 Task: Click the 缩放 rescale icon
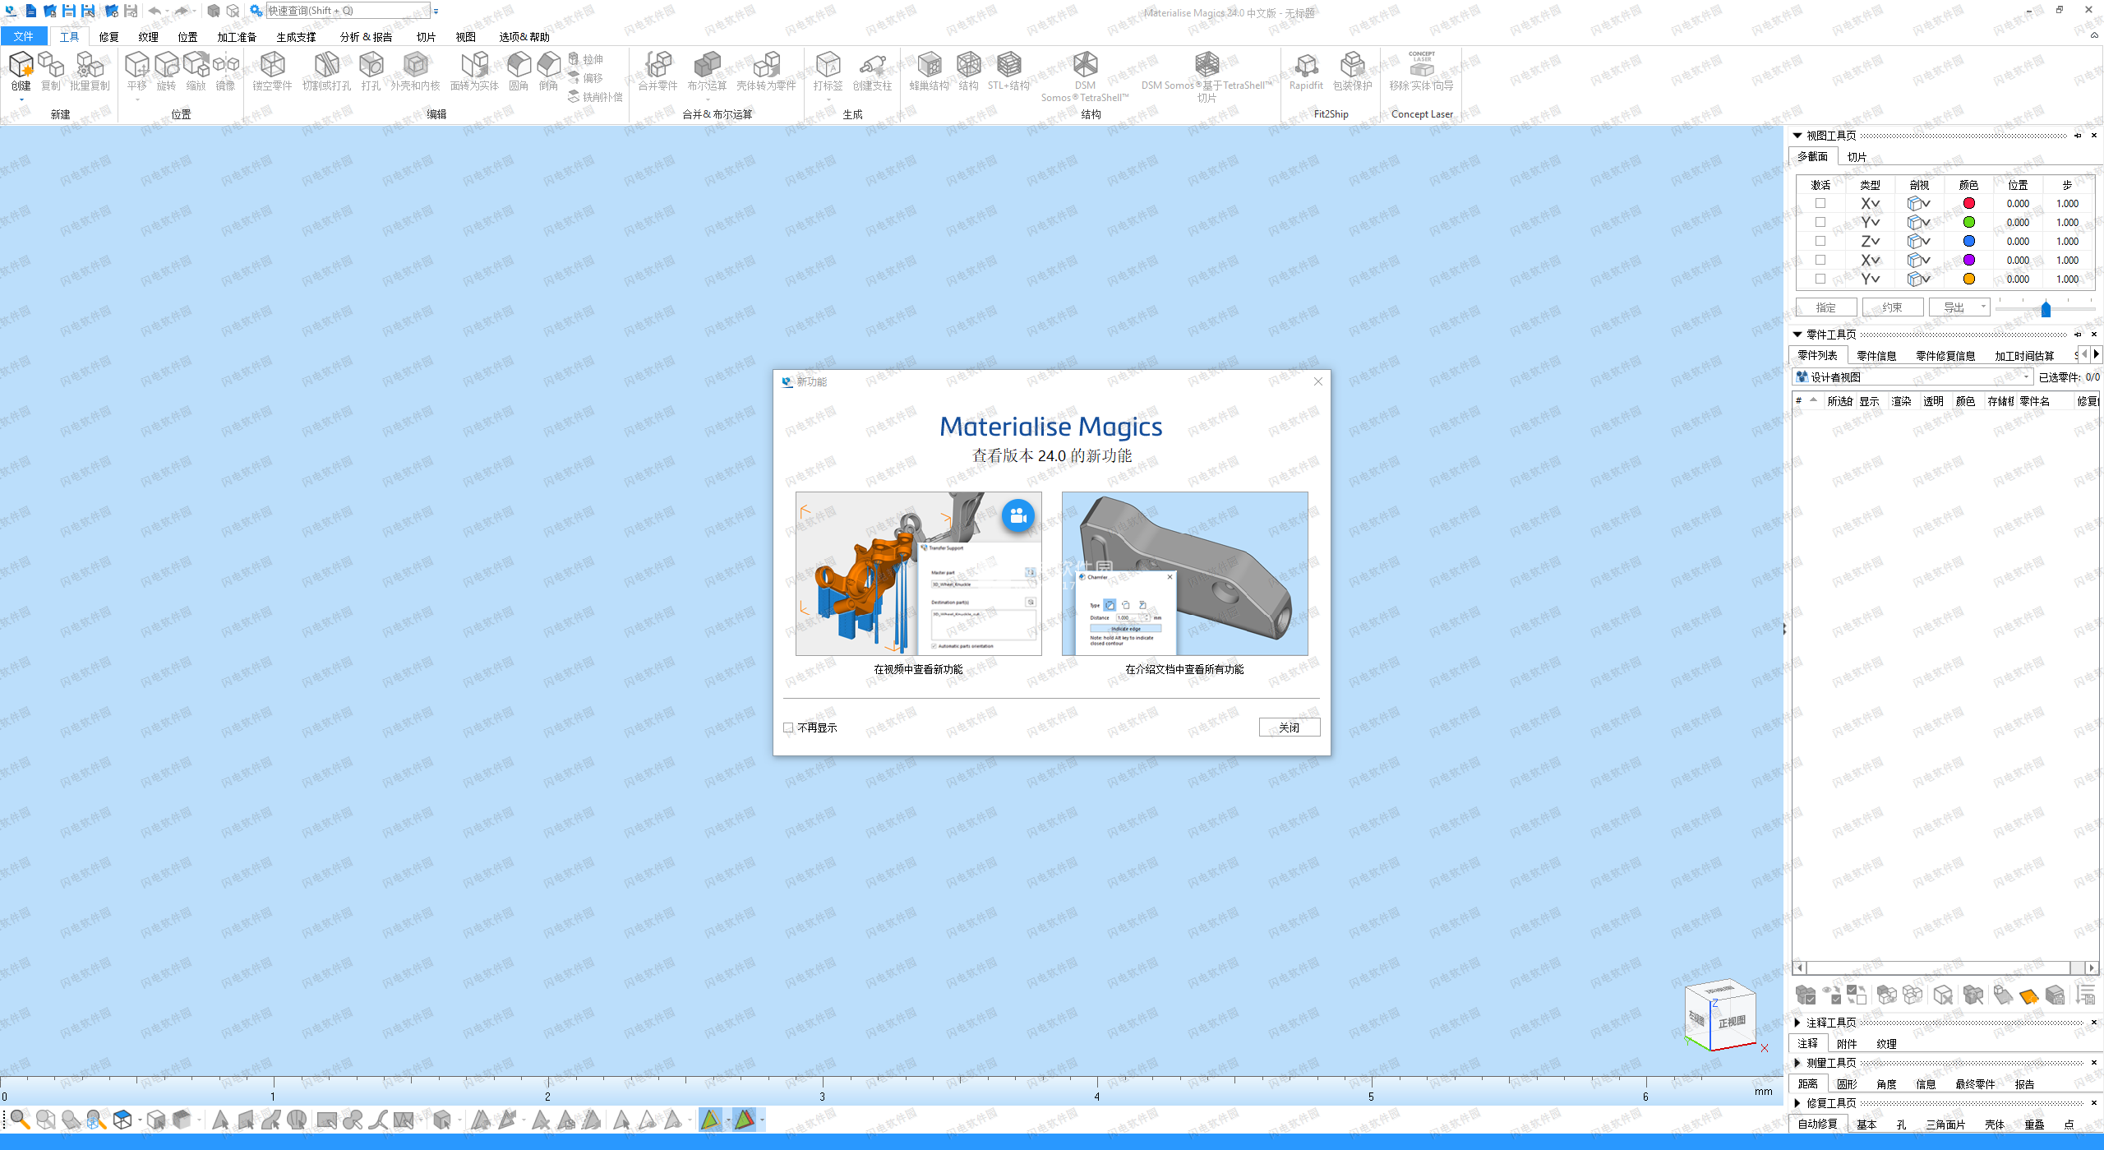point(196,71)
